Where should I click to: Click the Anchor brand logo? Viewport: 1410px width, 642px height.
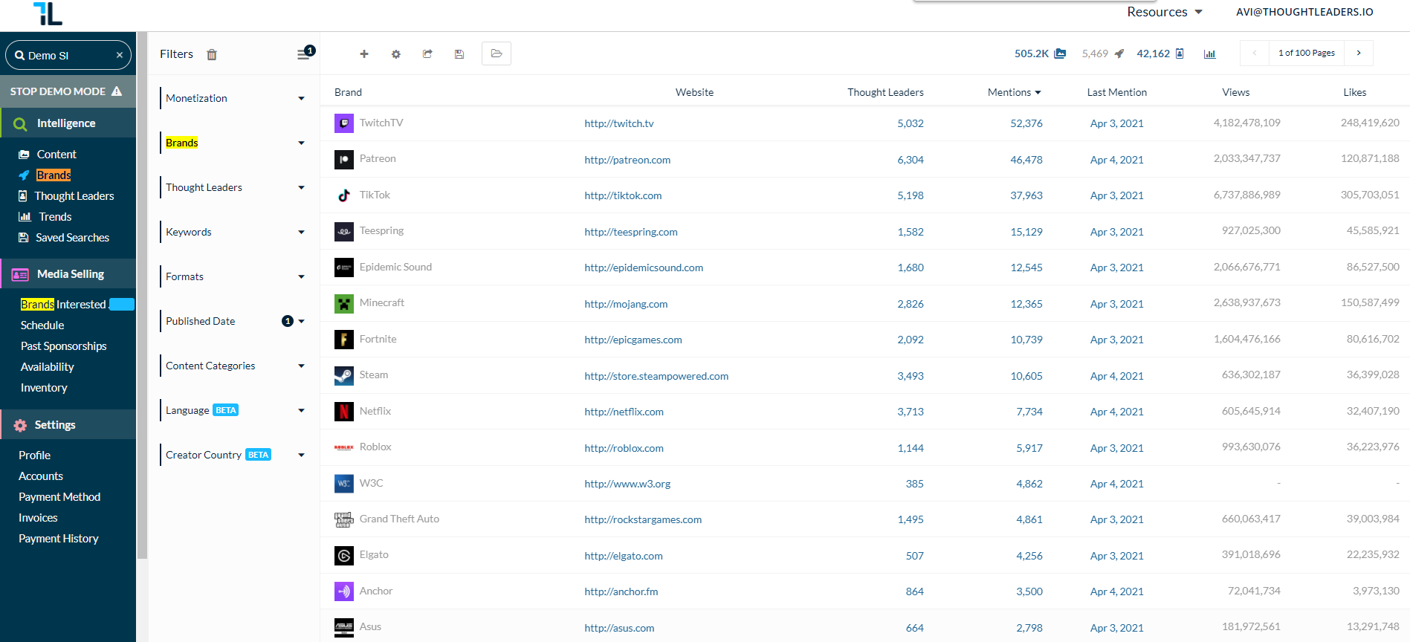(344, 591)
